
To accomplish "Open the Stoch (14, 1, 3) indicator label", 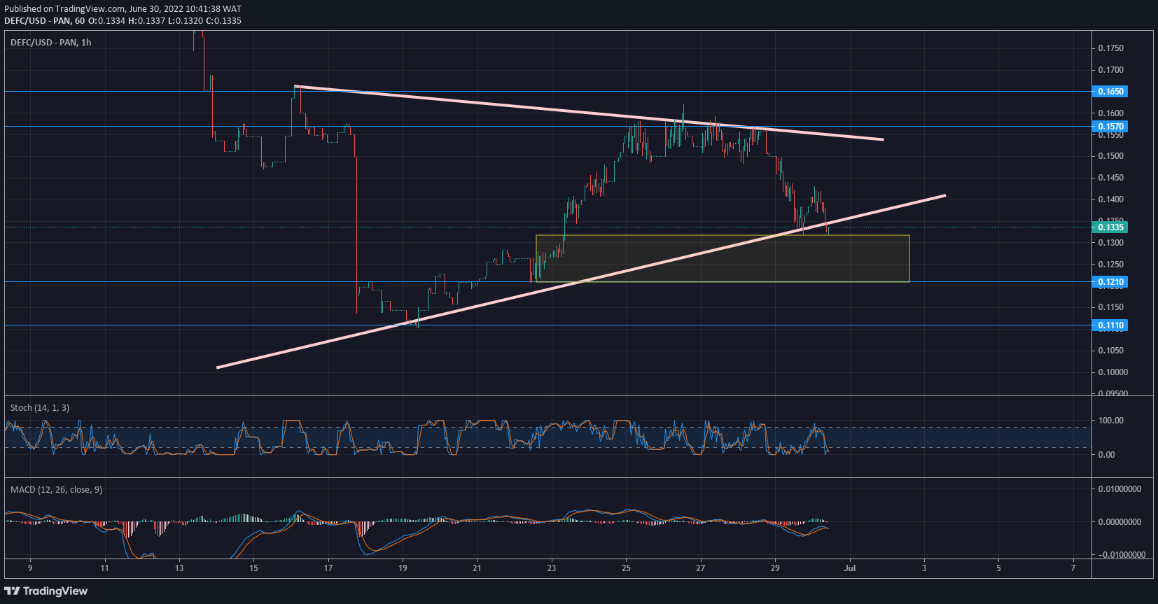I will (40, 408).
